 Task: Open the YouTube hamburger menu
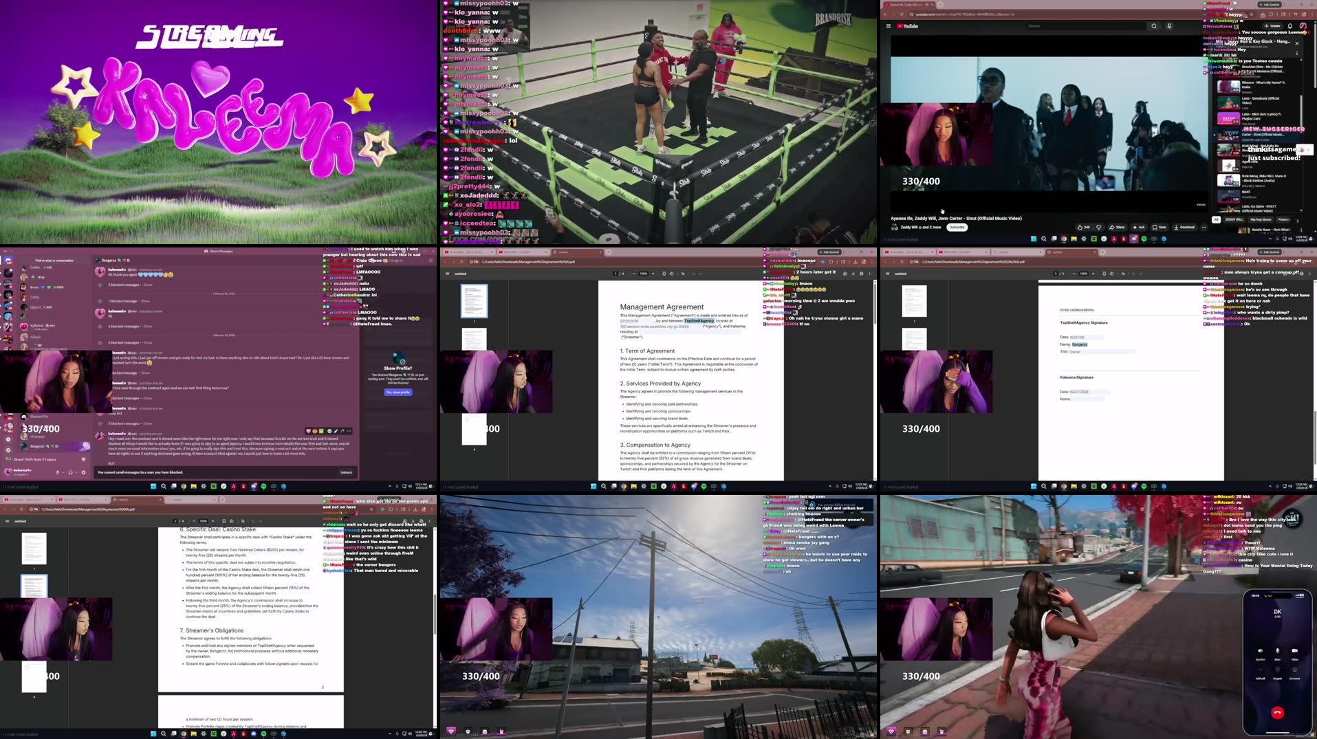coord(888,26)
